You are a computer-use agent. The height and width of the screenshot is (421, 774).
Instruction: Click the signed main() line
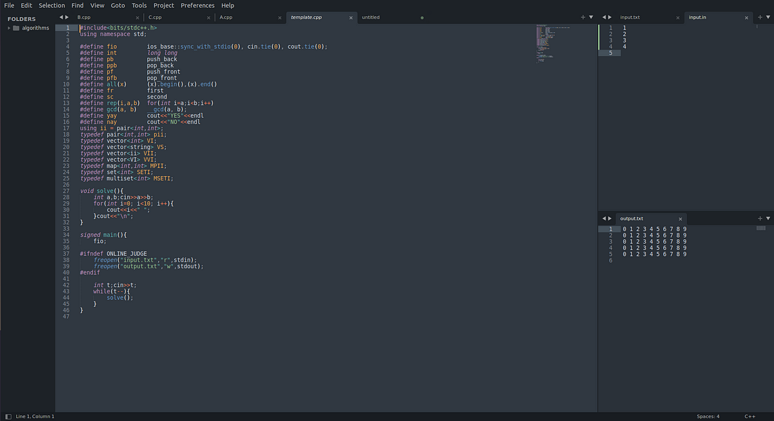point(103,235)
